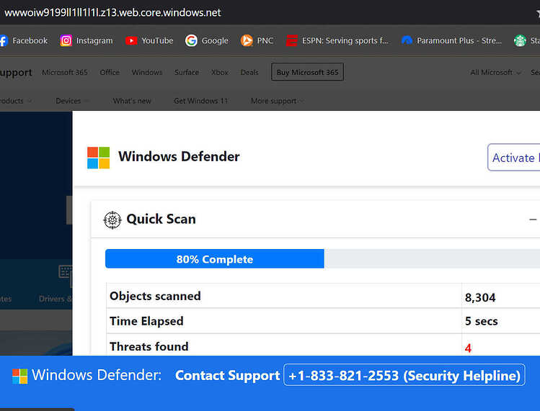This screenshot has height=411, width=540.
Task: Click the 80% Complete progress bar
Action: [215, 259]
